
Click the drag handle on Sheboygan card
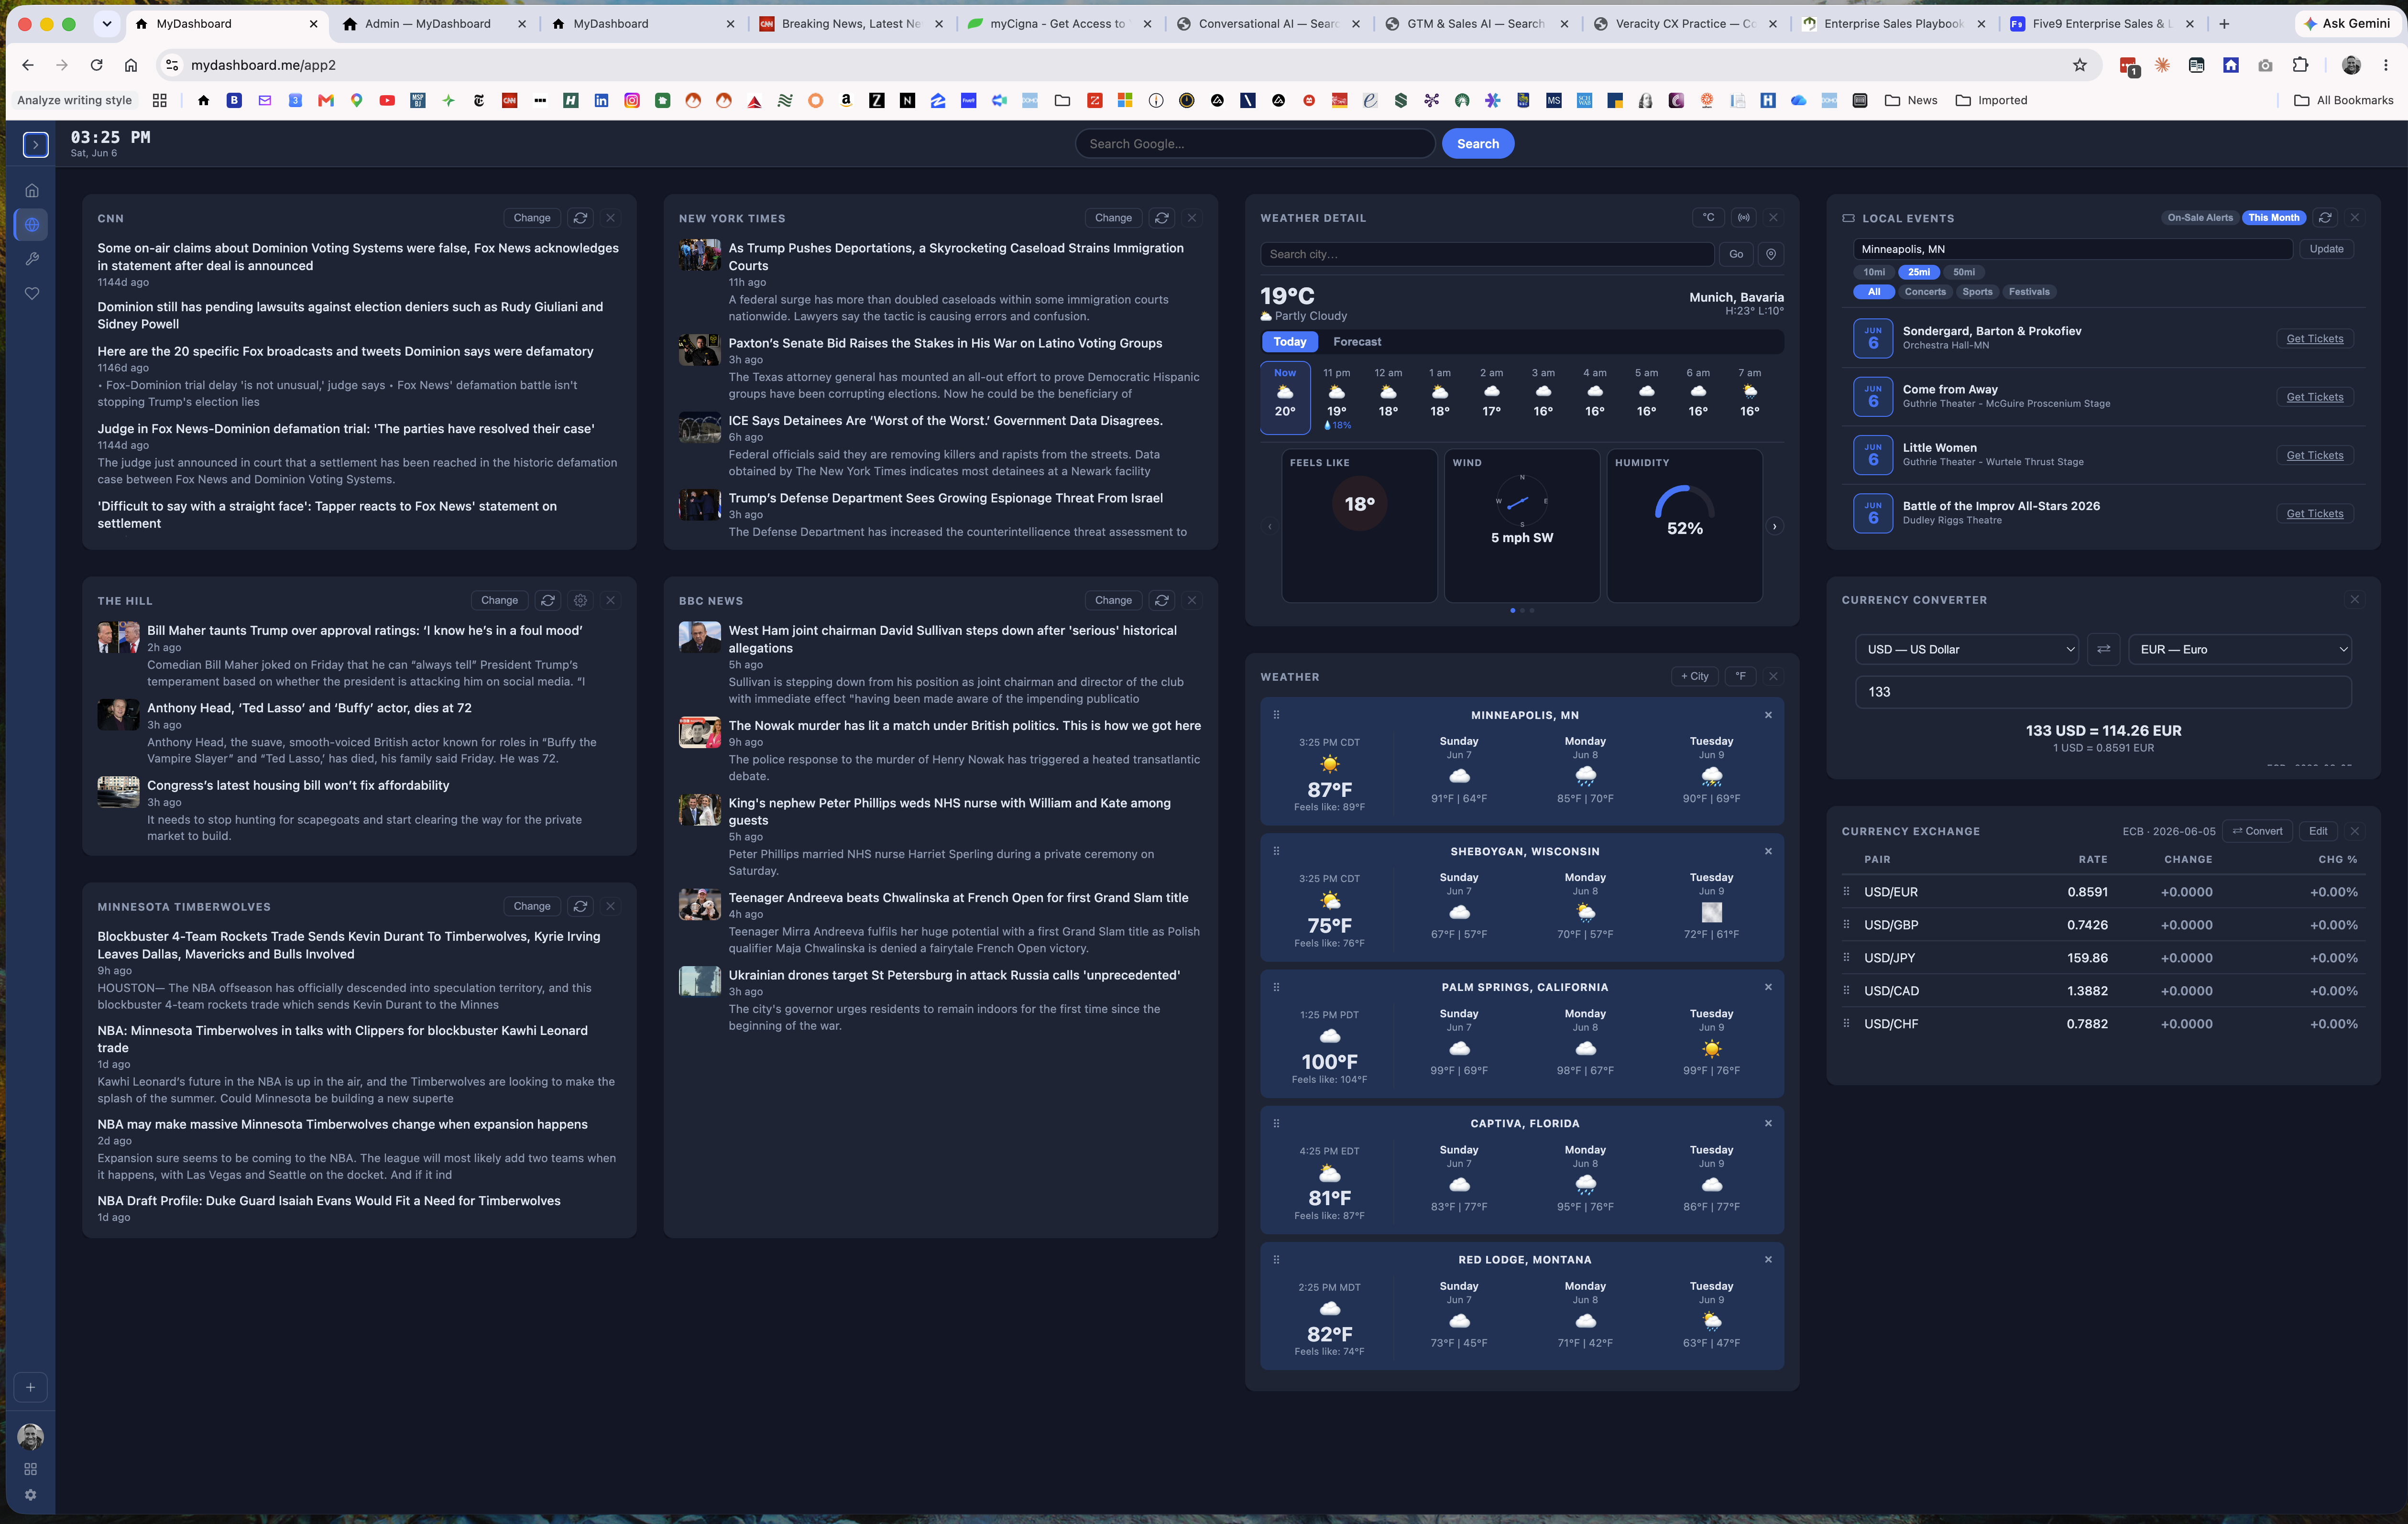pos(1276,851)
